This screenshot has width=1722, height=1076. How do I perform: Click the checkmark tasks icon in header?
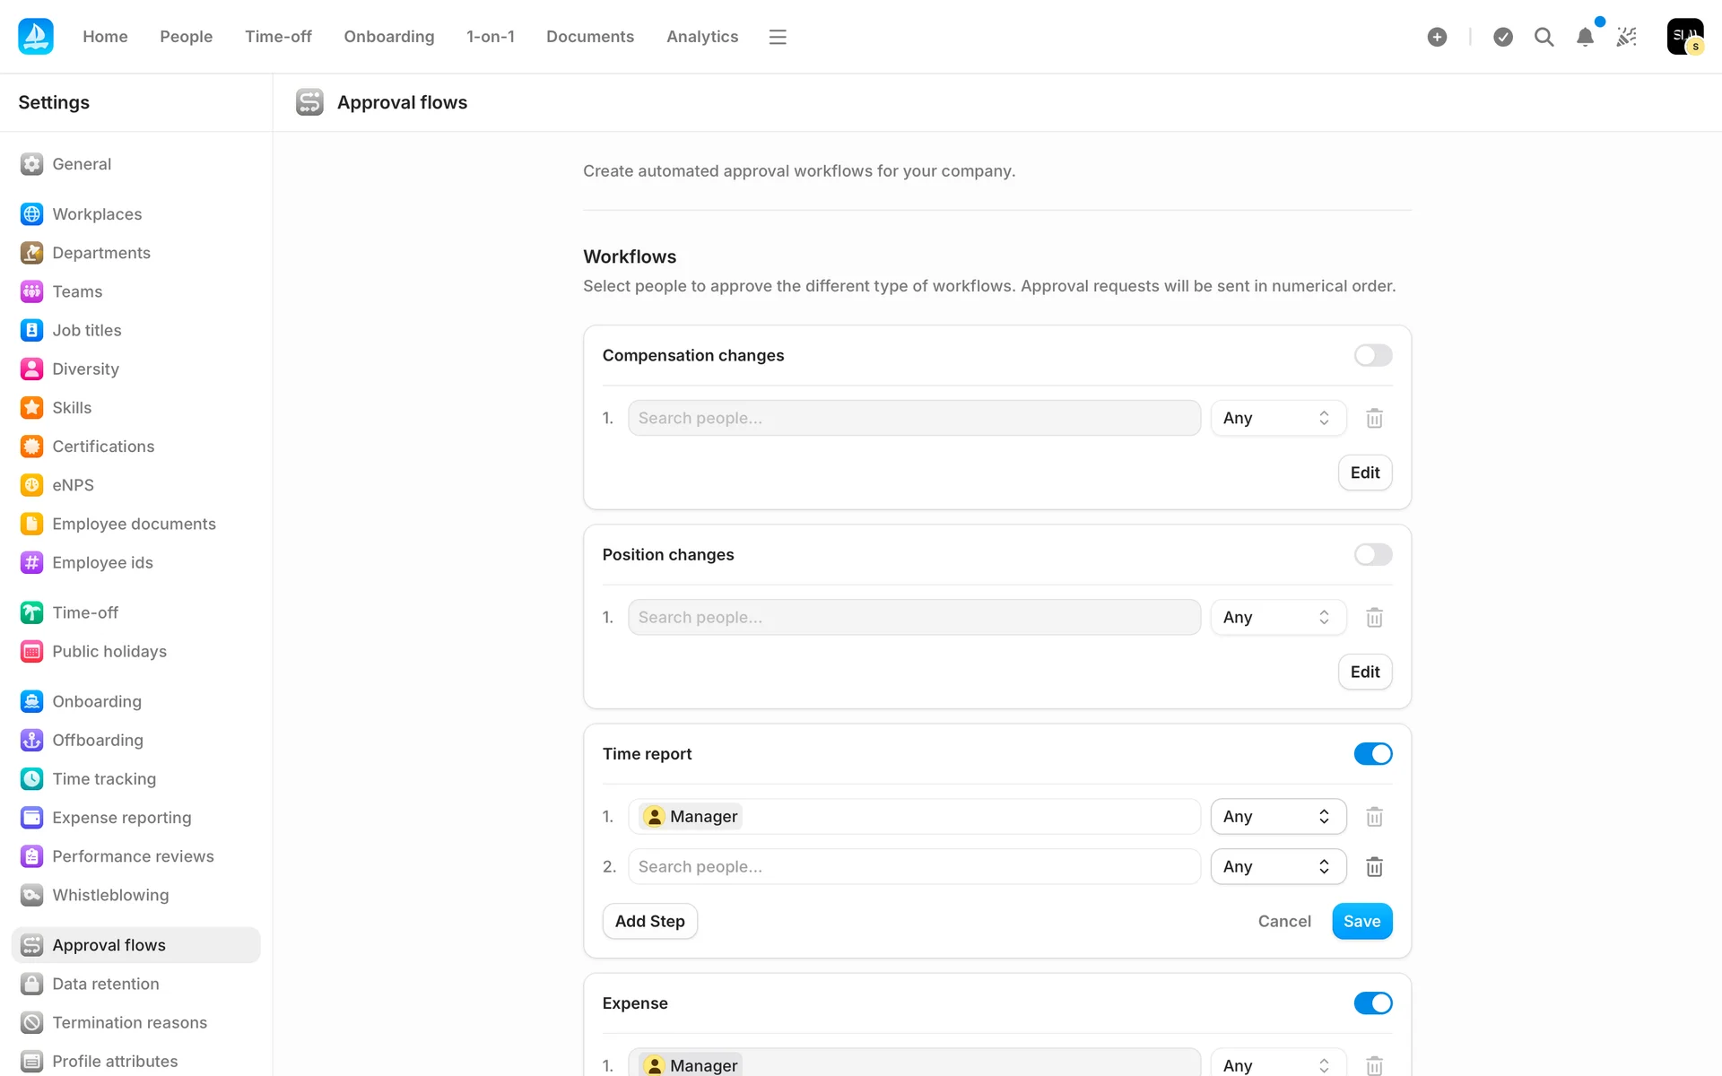[x=1503, y=37]
